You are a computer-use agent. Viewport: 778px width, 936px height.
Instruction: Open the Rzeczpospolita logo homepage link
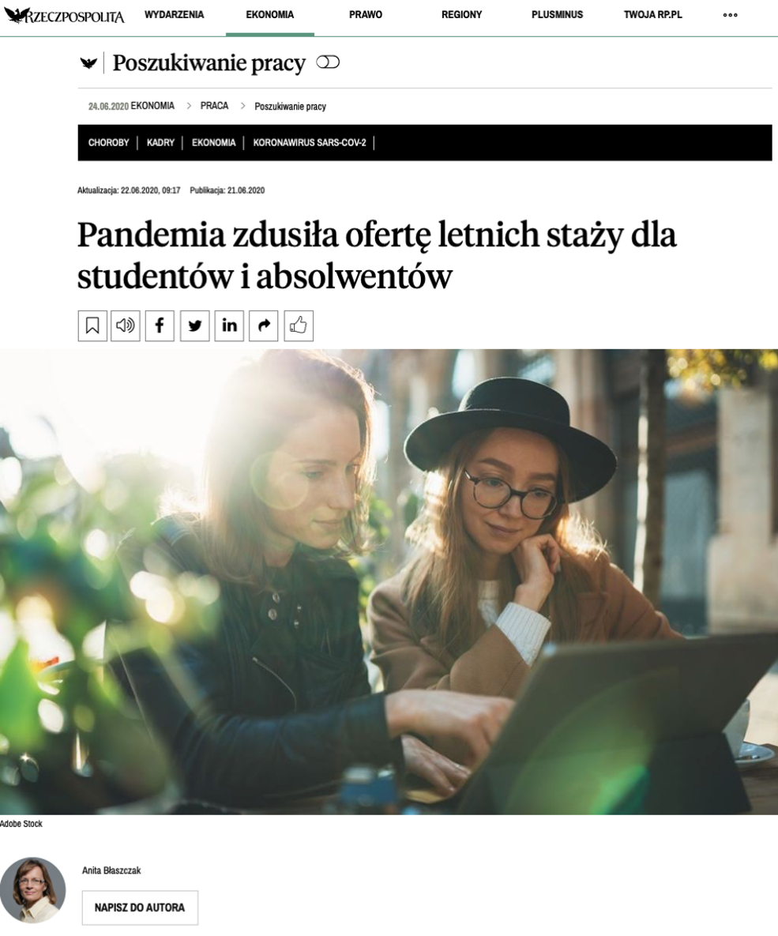[65, 16]
